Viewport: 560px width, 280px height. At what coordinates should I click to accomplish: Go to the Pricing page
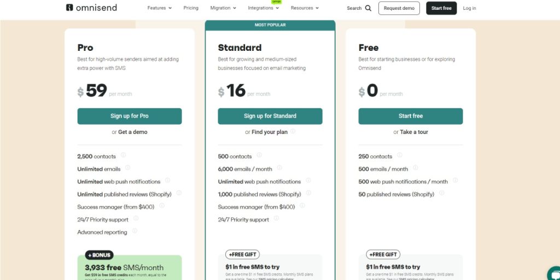(191, 8)
